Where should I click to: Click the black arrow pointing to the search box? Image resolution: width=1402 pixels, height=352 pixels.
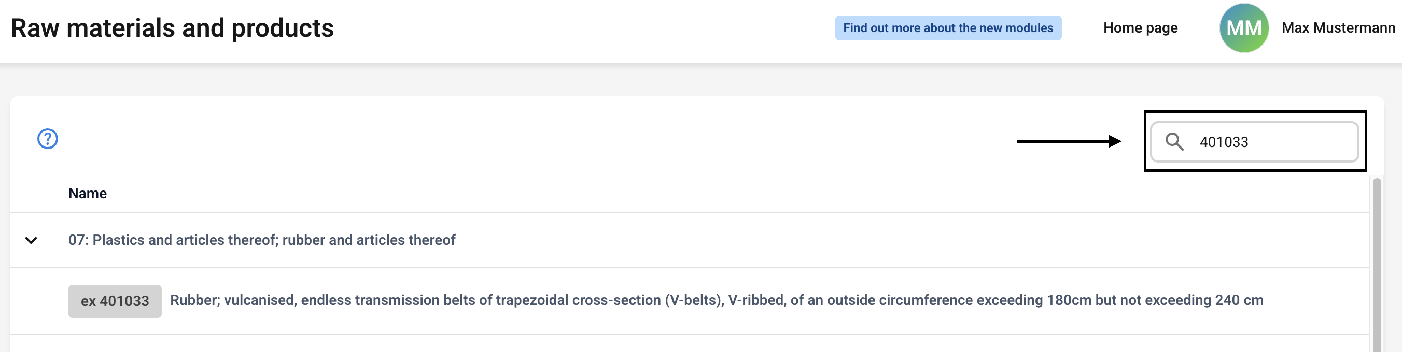(1068, 141)
